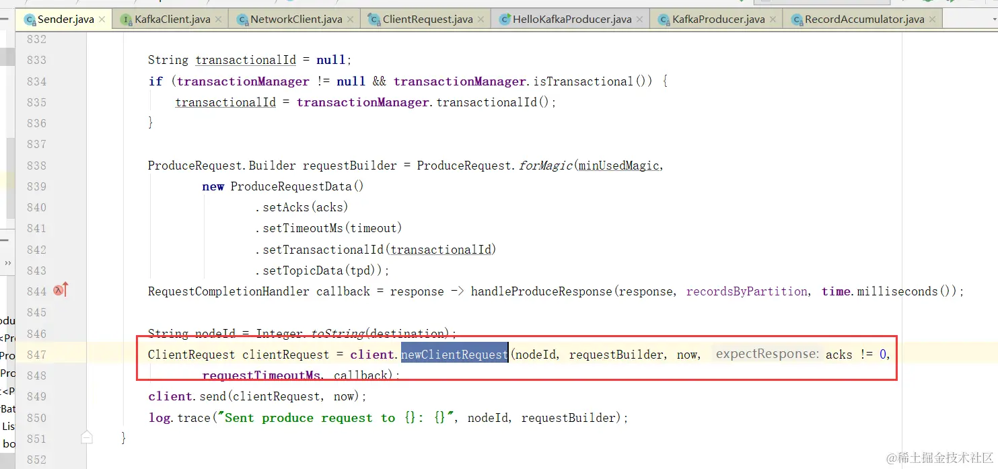Close the KafkaProducer.java tab

[773, 20]
